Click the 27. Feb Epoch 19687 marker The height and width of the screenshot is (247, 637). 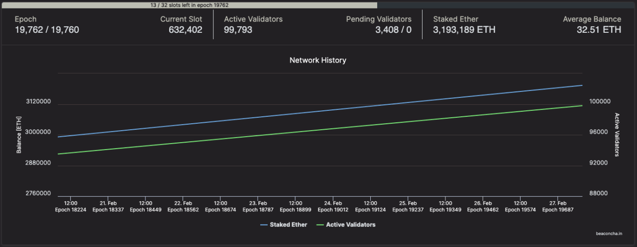(558, 207)
